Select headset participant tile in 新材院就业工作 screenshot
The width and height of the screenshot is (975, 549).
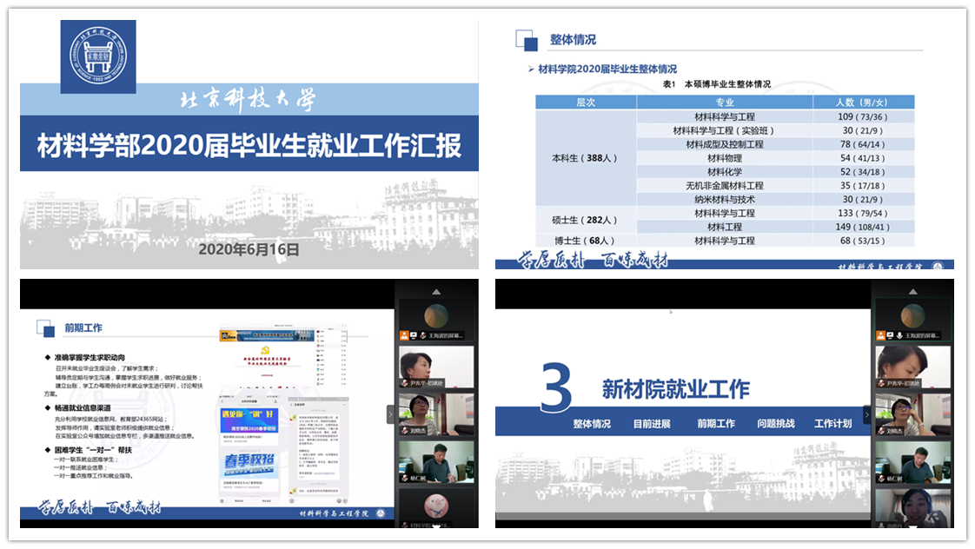click(x=912, y=508)
